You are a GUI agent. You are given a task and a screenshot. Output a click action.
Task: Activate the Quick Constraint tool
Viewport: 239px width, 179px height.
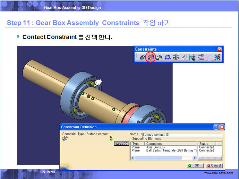click(x=192, y=58)
